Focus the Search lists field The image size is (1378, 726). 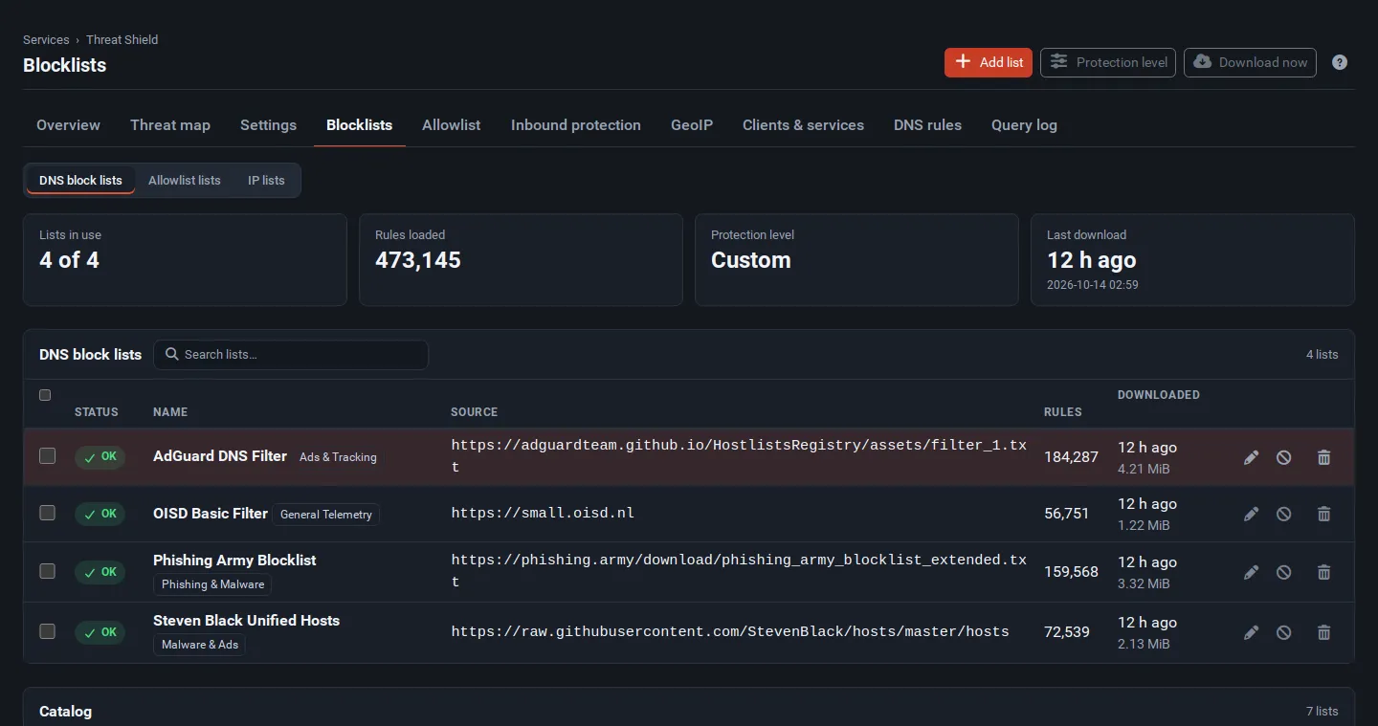coord(291,354)
